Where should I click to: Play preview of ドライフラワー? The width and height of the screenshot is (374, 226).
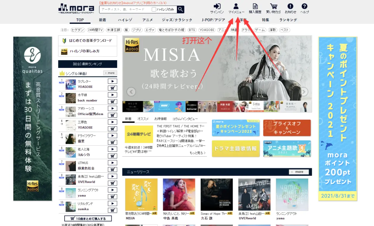(112, 135)
